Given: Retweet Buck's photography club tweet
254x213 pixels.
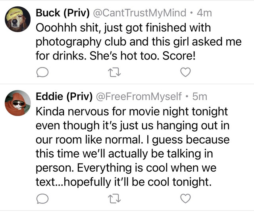Looking at the screenshot, I should point(115,73).
